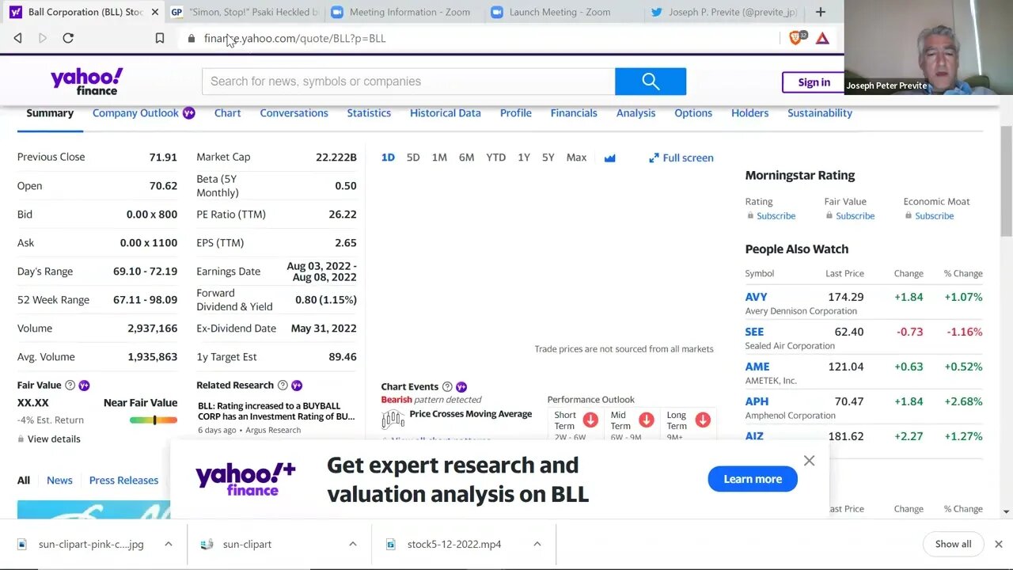This screenshot has height=570, width=1013.
Task: Click the Y+ badge next to Company Outlook
Action: coord(189,113)
